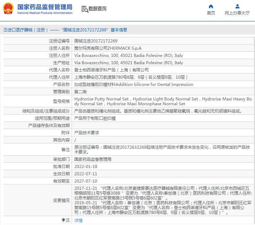Open the 首页 navigation link
This screenshot has width=255, height=225.
(x=211, y=13)
